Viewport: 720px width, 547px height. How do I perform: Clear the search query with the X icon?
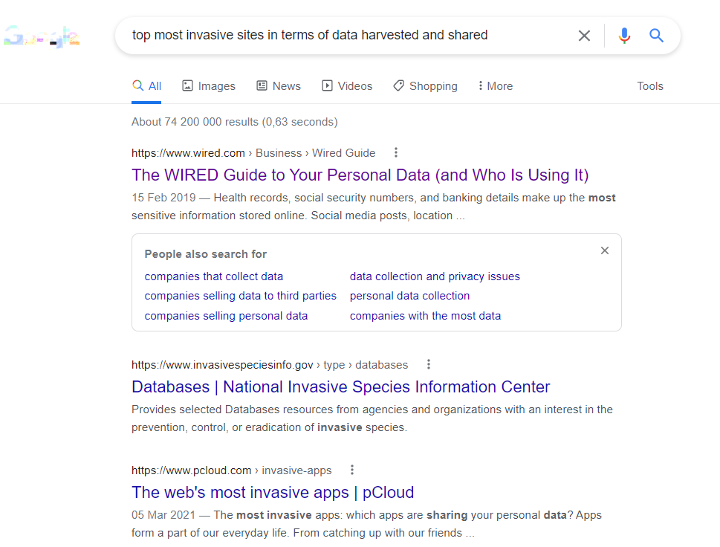[x=584, y=35]
